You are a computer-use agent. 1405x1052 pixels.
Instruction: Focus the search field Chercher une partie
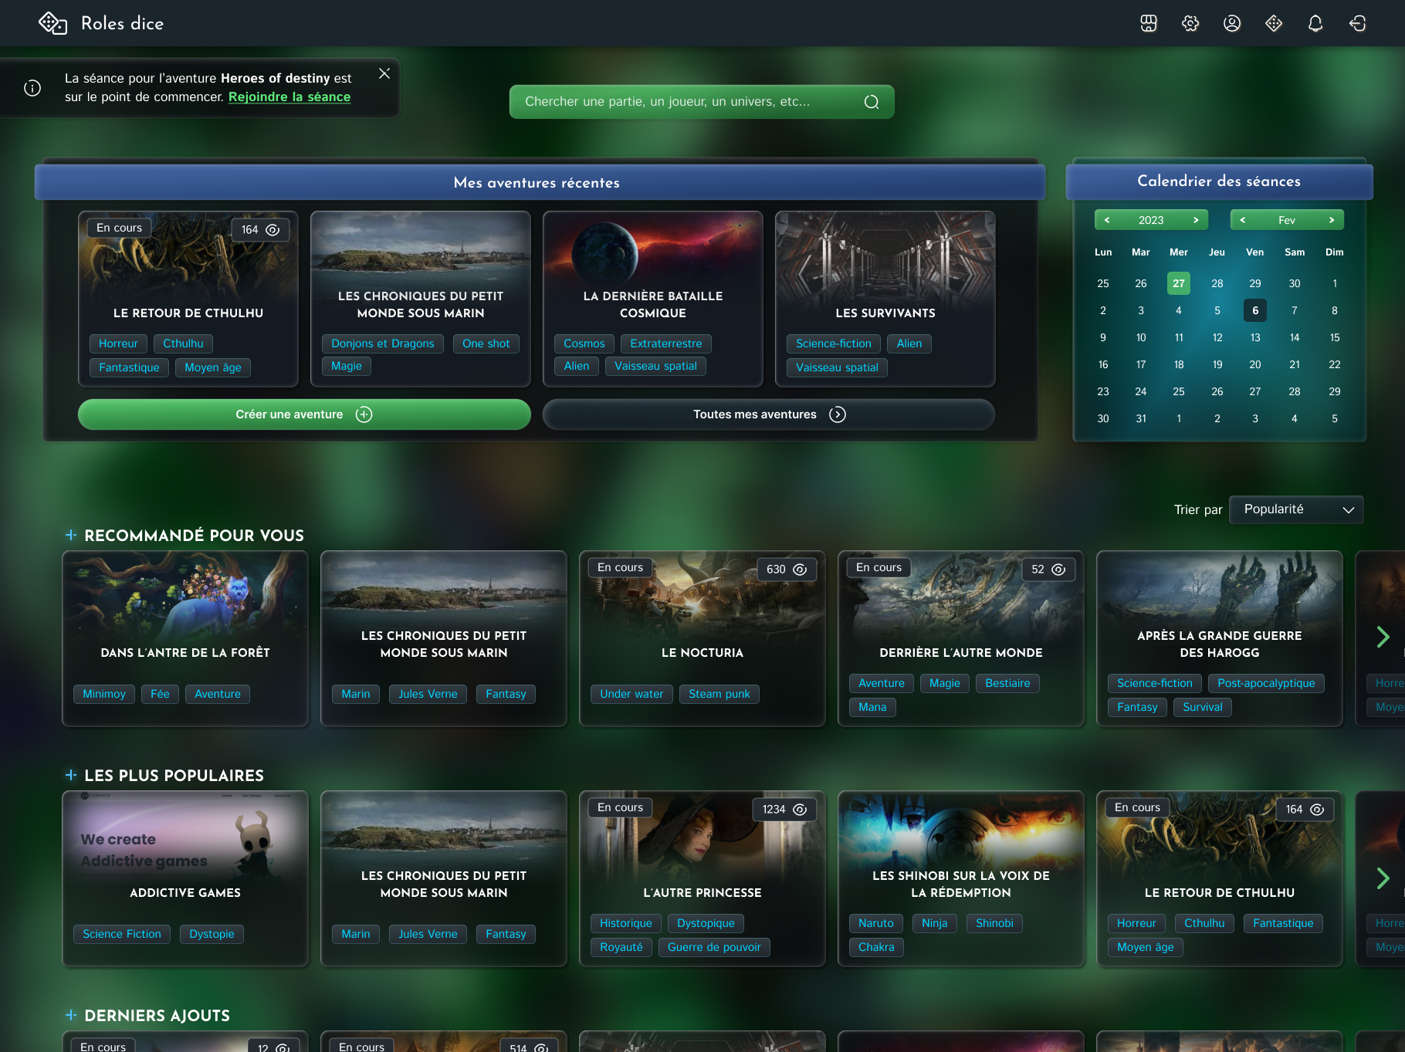point(702,102)
